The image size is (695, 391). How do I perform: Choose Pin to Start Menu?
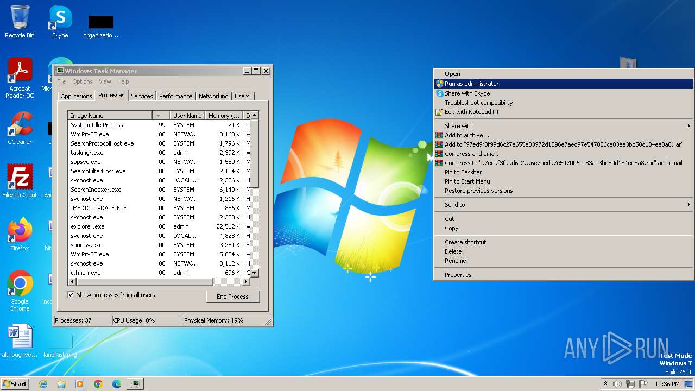[x=564, y=181]
